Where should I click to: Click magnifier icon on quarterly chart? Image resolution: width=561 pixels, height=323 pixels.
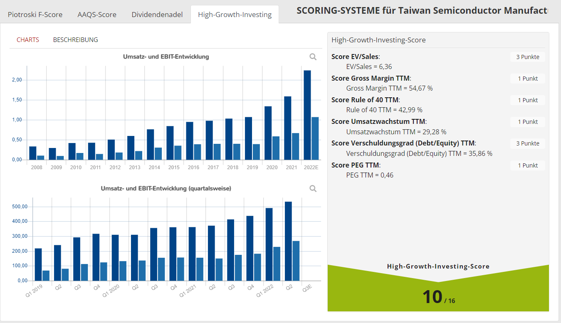313,189
